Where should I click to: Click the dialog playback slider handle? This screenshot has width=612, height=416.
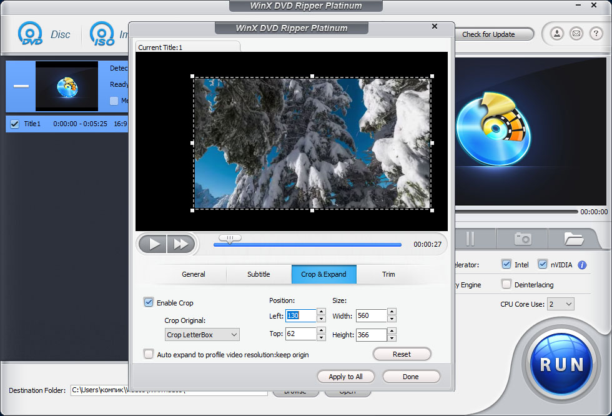(230, 239)
